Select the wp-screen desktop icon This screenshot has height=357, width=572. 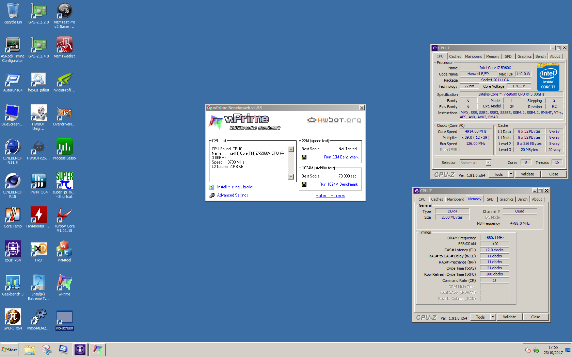(x=64, y=320)
